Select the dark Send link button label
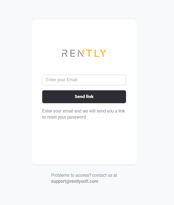174x205 pixels. pos(84,97)
